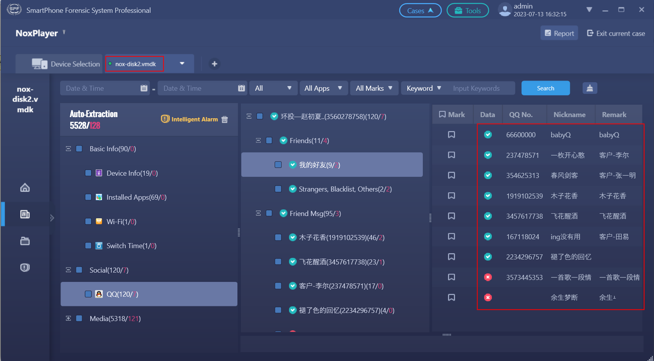Check the Wi-Fi checkbox
Viewport: 654px width, 361px height.
tap(88, 221)
